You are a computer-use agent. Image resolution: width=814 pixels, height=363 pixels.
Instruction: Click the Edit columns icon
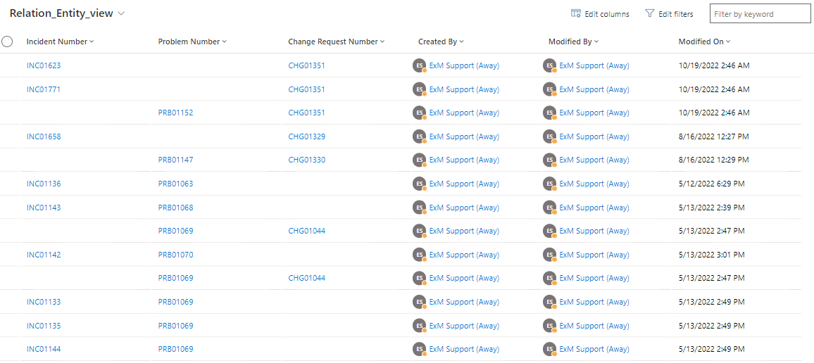(575, 14)
